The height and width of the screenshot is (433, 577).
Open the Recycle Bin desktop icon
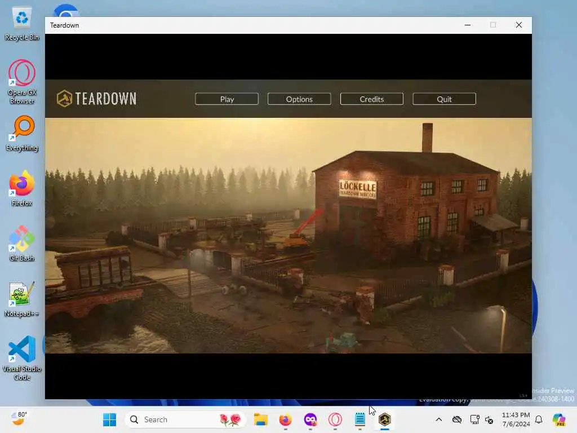[x=22, y=24]
